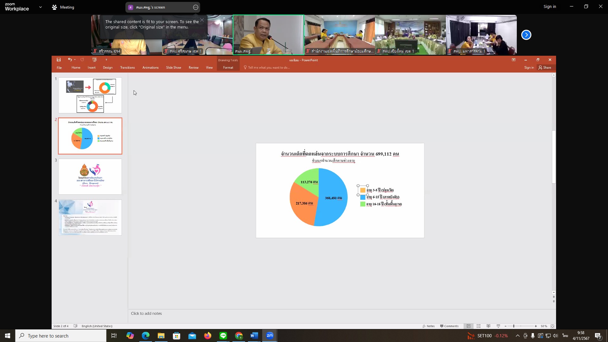608x342 pixels.
Task: Switch to Reading View icon
Action: 488,326
